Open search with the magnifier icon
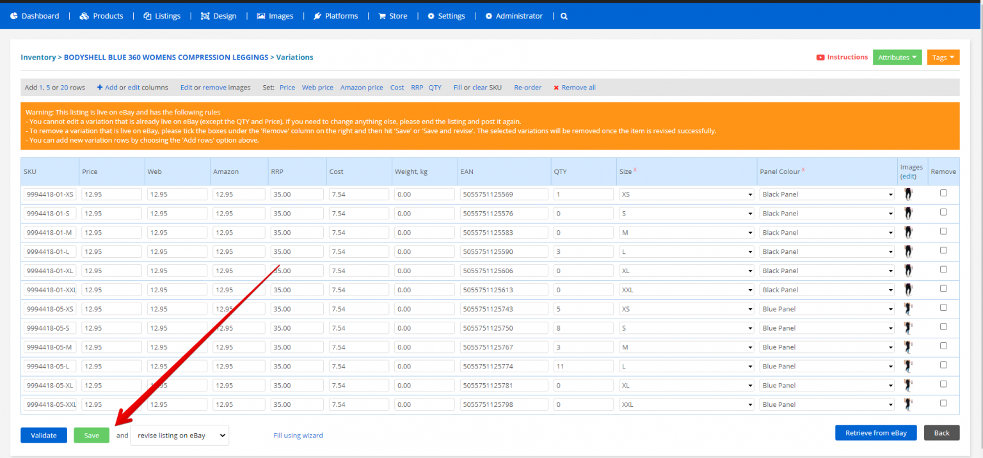The image size is (983, 458). click(563, 16)
